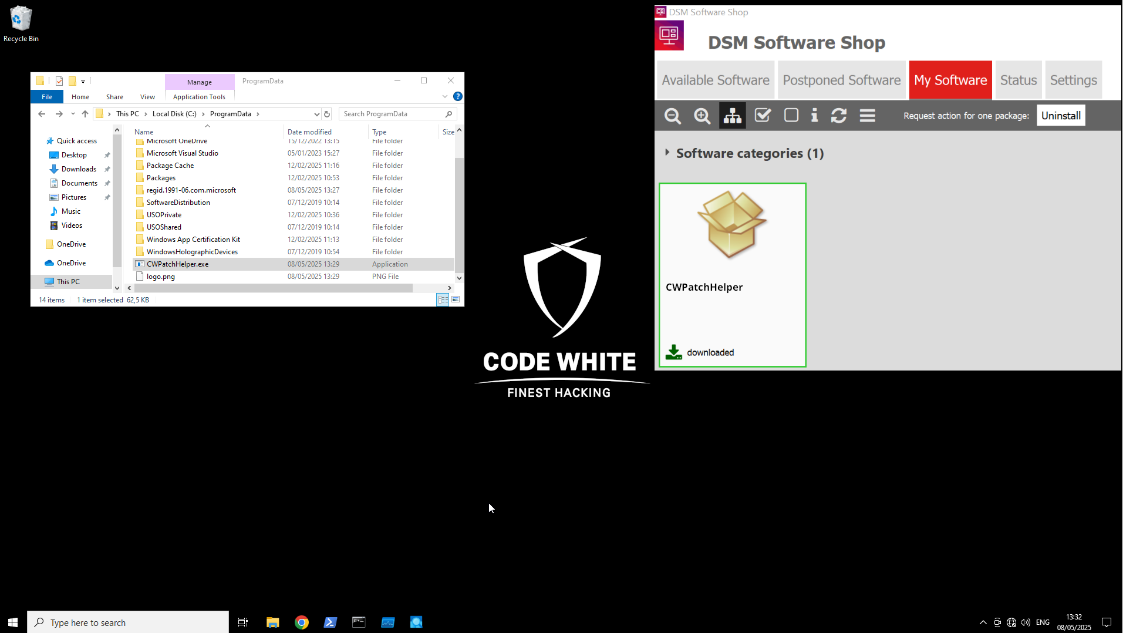Image resolution: width=1123 pixels, height=633 pixels.
Task: Open recent locations dropdown arrow
Action: point(73,114)
